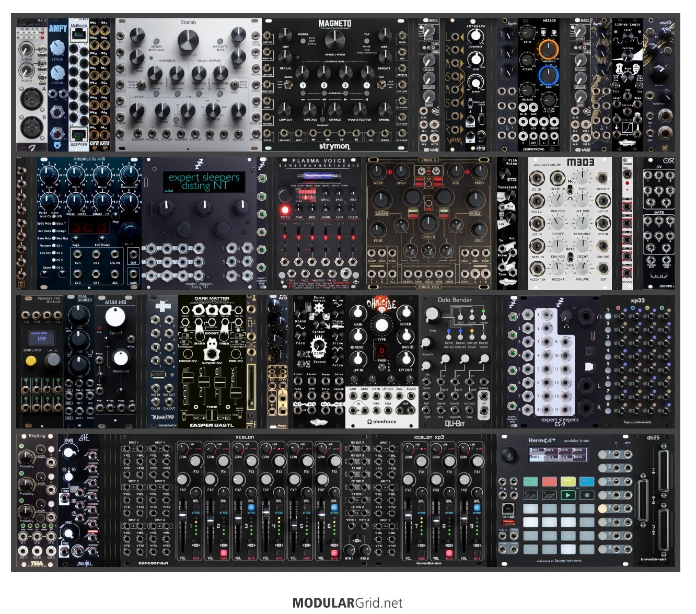Select playback head 1 on Magneto
Image resolution: width=696 pixels, height=614 pixels.
(x=303, y=85)
